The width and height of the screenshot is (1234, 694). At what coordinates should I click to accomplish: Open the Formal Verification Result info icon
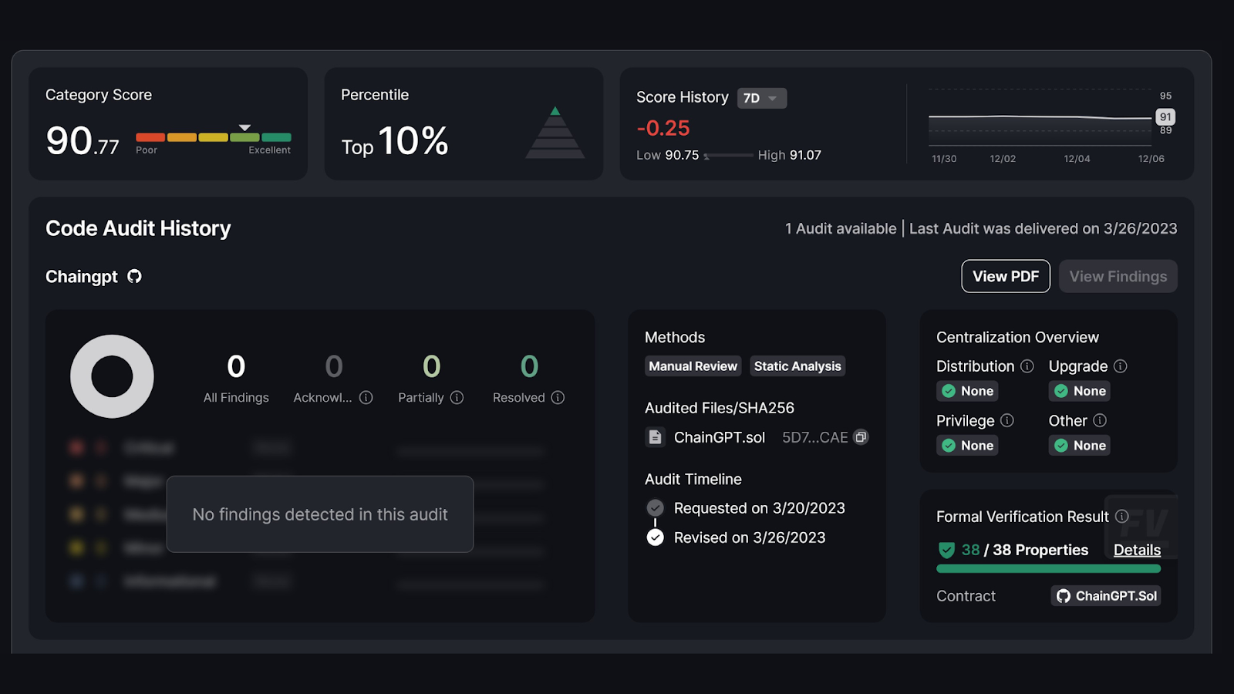point(1123,517)
